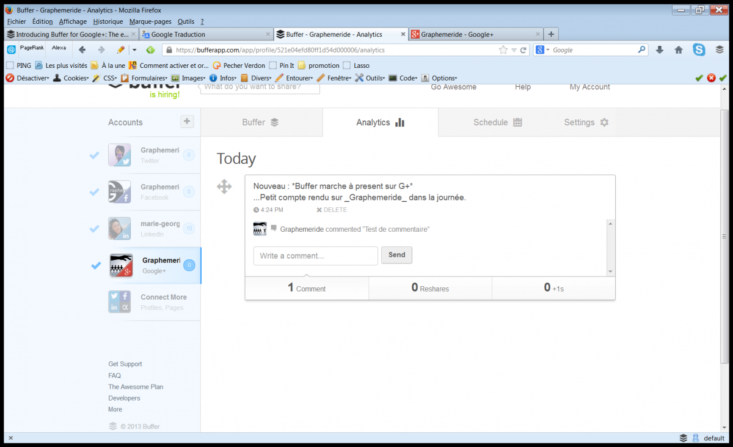Toggle checkmark for Twitter account

click(94, 155)
